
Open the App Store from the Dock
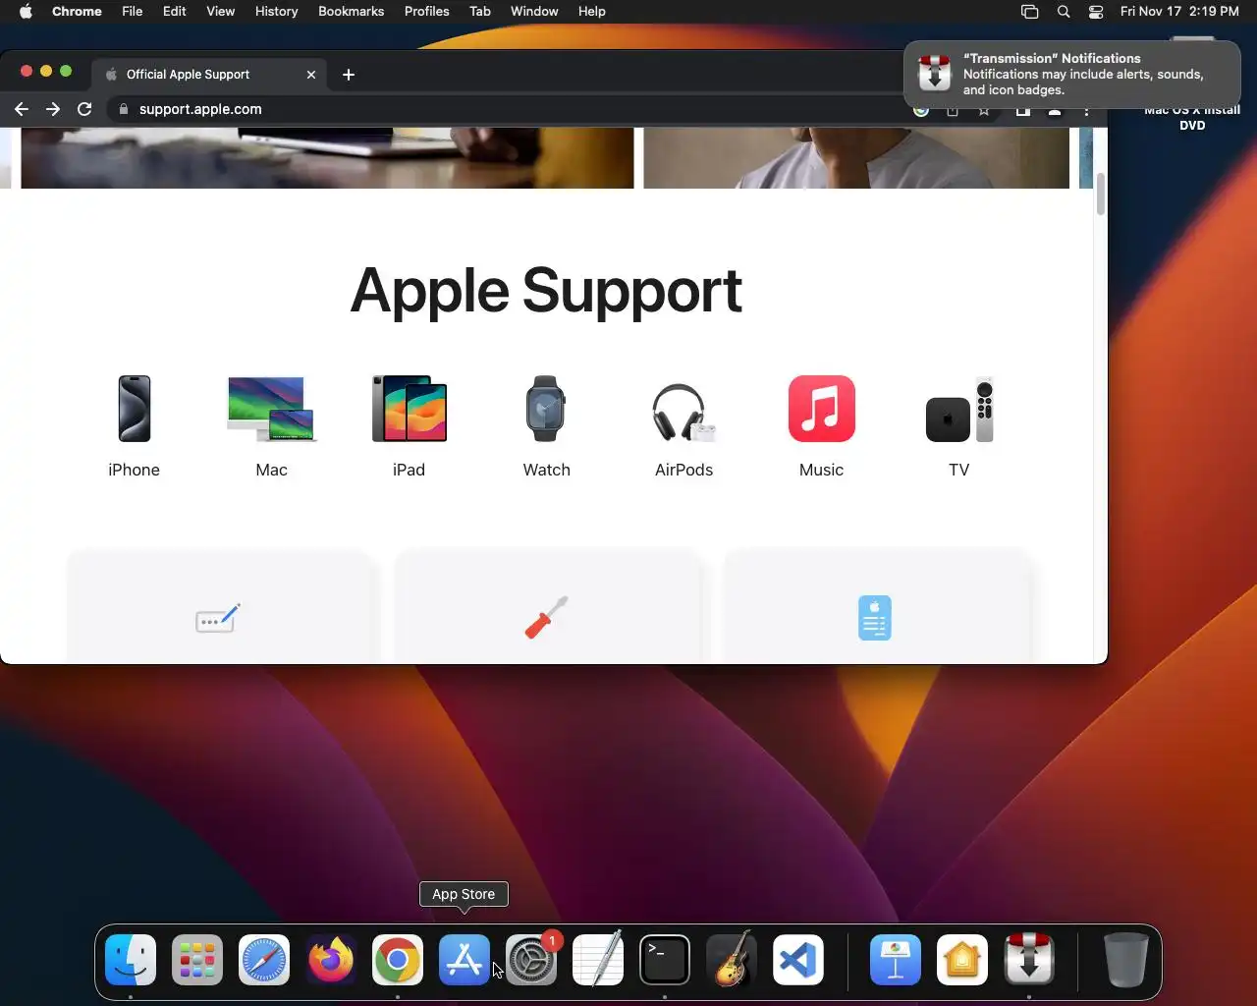click(465, 960)
